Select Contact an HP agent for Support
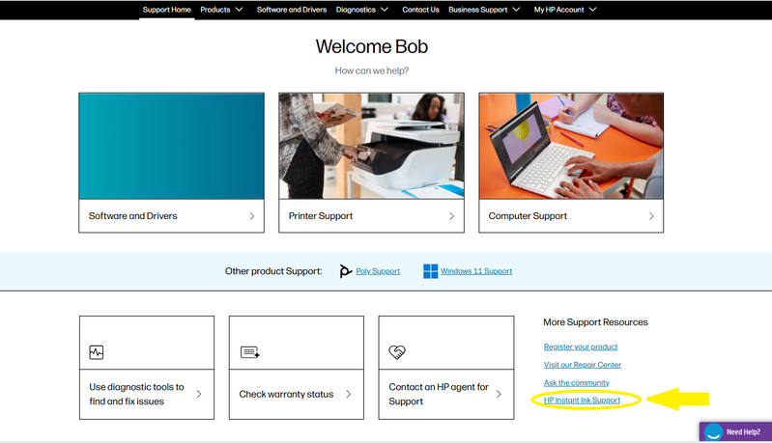Viewport: 772px width, 443px height. 439,394
